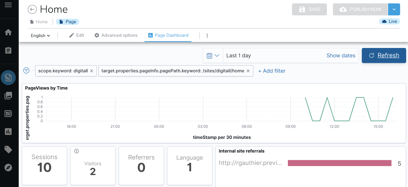408x187 pixels.
Task: Click the compass icon in the sidebar
Action: [x=8, y=168]
